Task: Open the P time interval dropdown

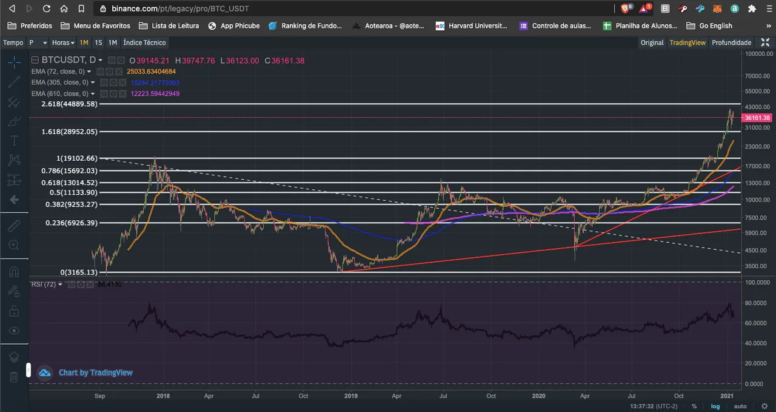Action: 38,42
